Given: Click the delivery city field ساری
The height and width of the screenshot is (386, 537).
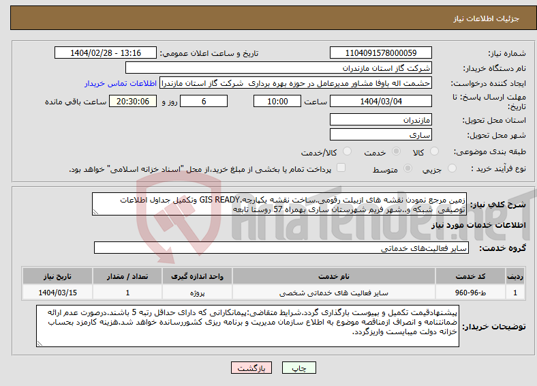Looking at the screenshot, I should (380, 134).
